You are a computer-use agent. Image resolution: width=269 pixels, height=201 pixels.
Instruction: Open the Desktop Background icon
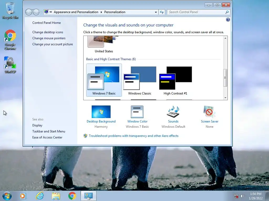click(101, 111)
